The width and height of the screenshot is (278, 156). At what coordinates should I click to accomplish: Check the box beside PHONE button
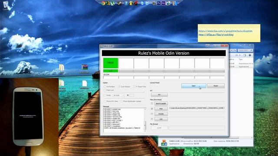point(152,114)
